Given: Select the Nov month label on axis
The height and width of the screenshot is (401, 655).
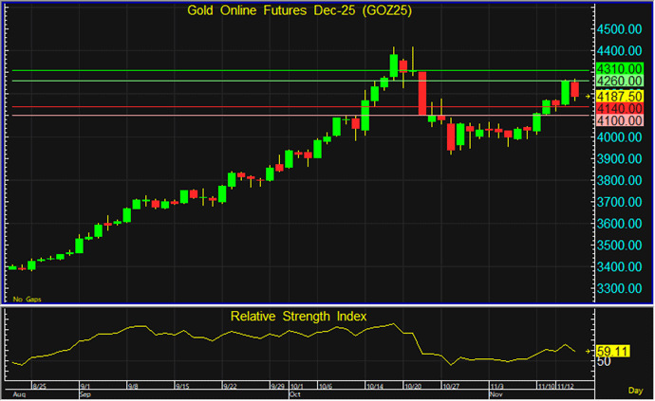Looking at the screenshot, I should [495, 393].
